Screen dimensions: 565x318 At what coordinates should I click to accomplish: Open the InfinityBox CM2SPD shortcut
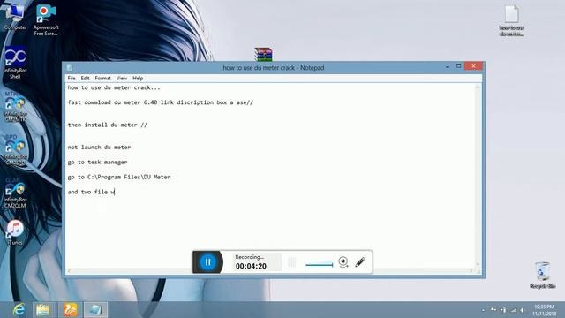(15, 149)
